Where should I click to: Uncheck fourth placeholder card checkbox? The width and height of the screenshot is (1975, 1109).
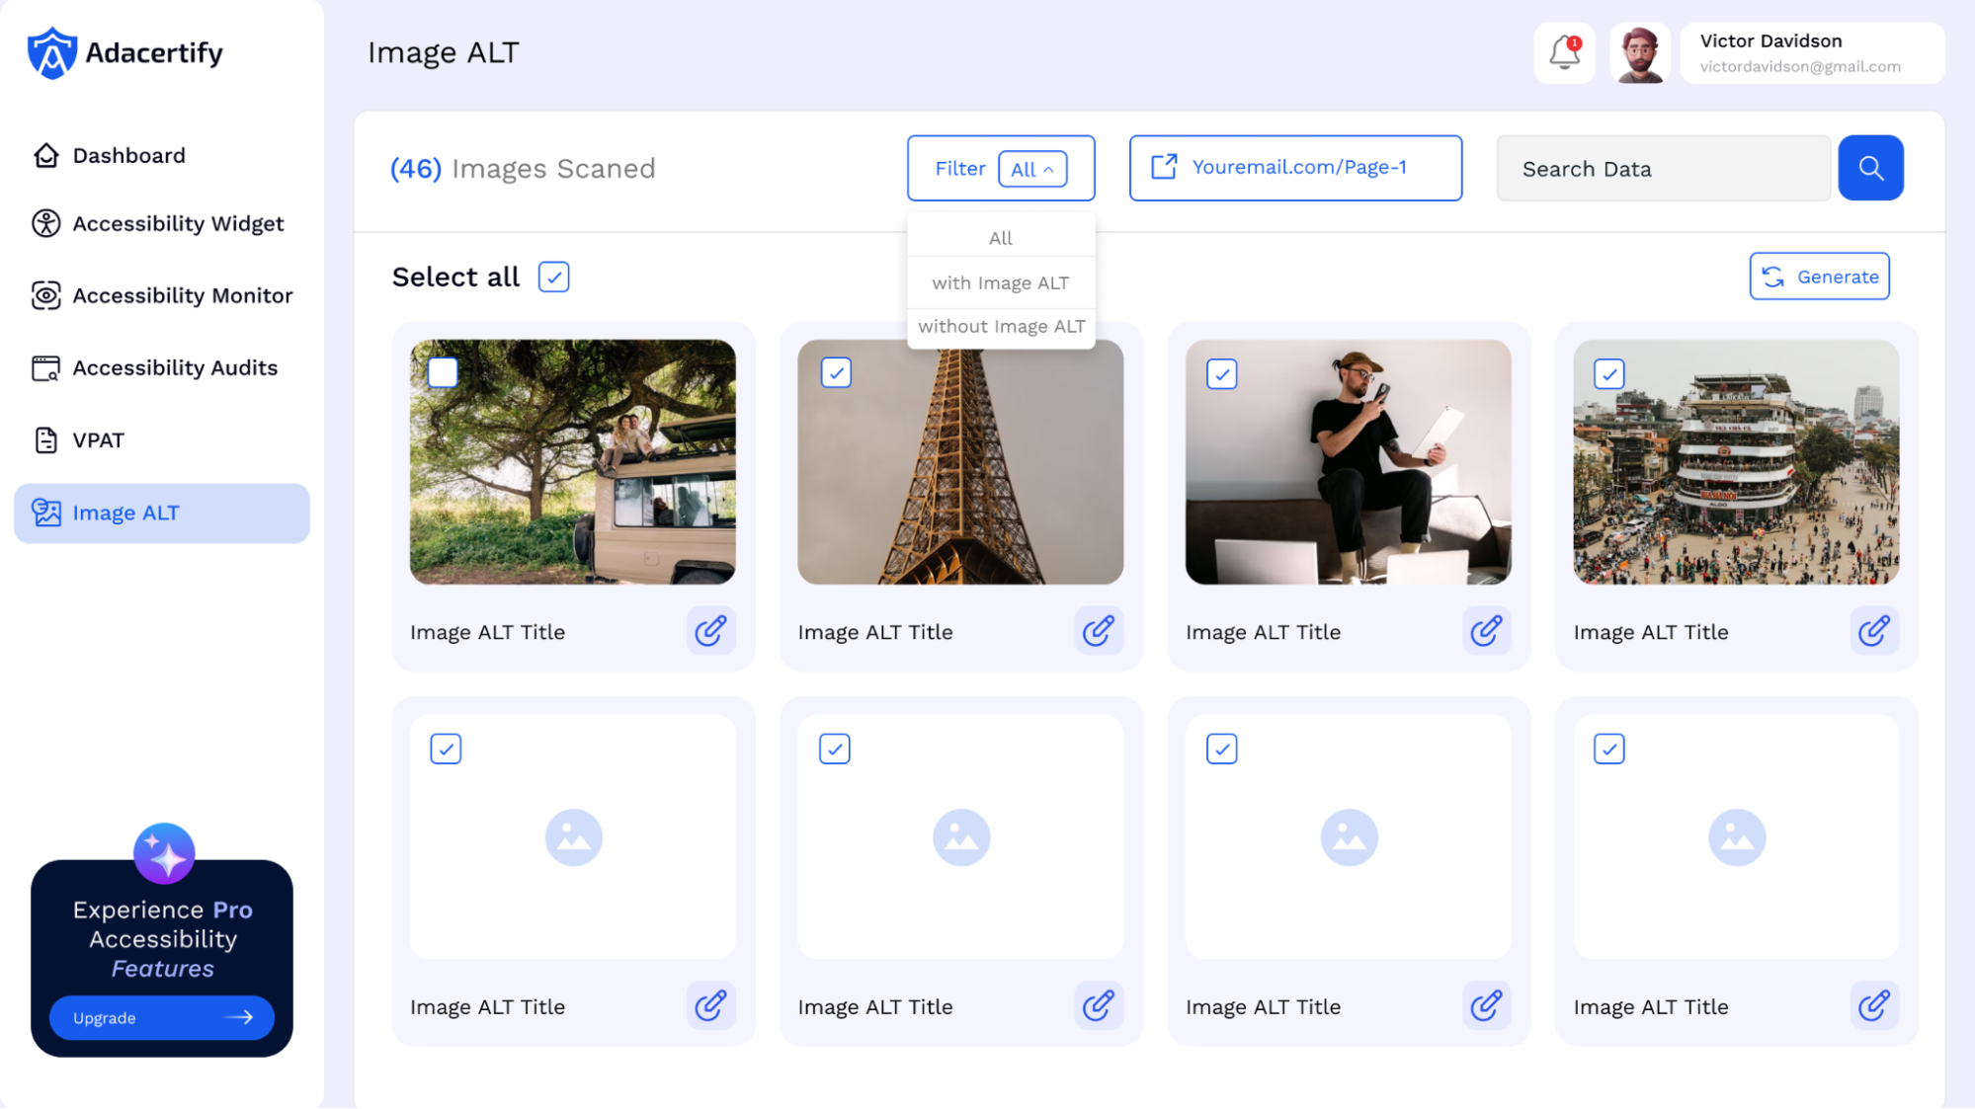pos(1609,749)
